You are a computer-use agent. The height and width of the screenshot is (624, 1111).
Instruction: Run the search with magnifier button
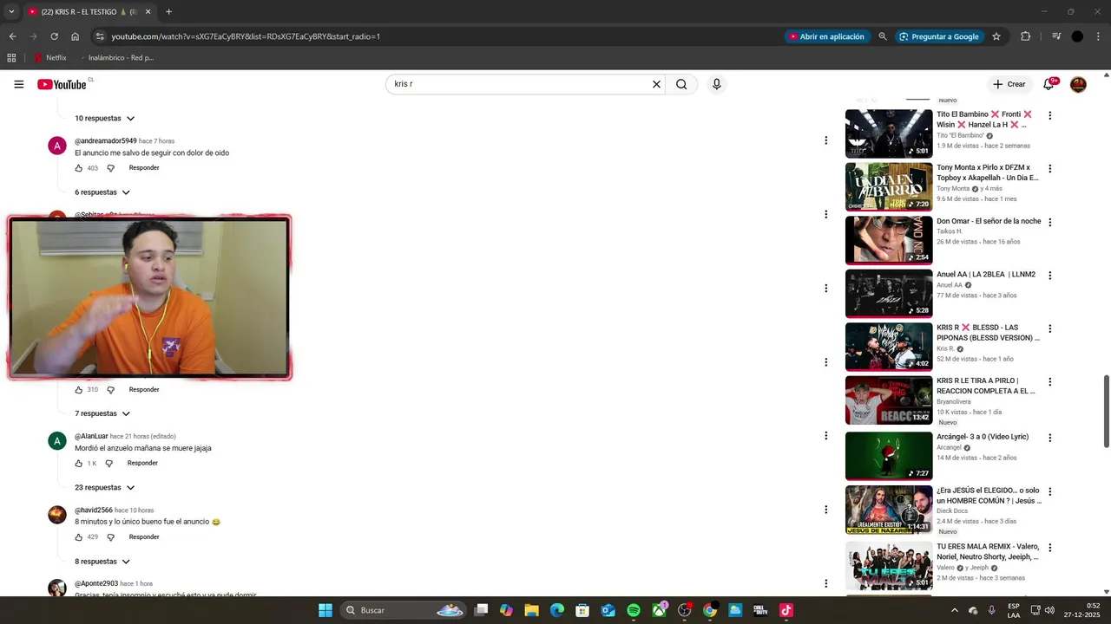click(x=681, y=84)
